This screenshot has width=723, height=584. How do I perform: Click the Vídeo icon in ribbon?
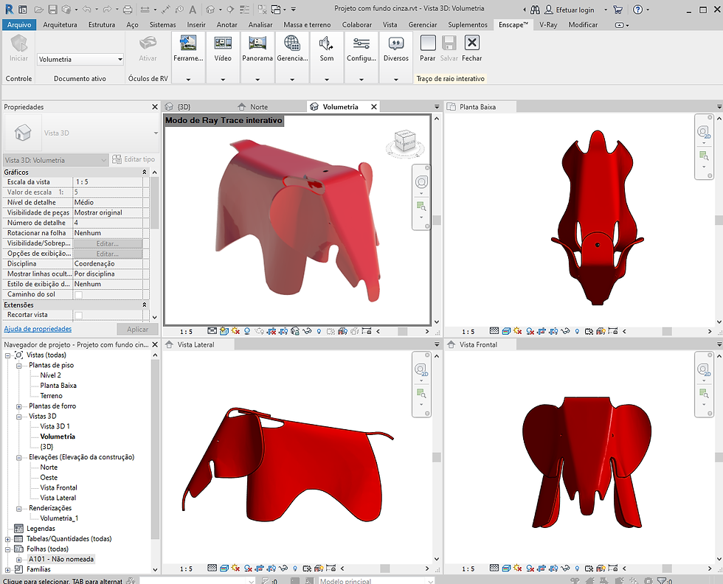tap(223, 44)
